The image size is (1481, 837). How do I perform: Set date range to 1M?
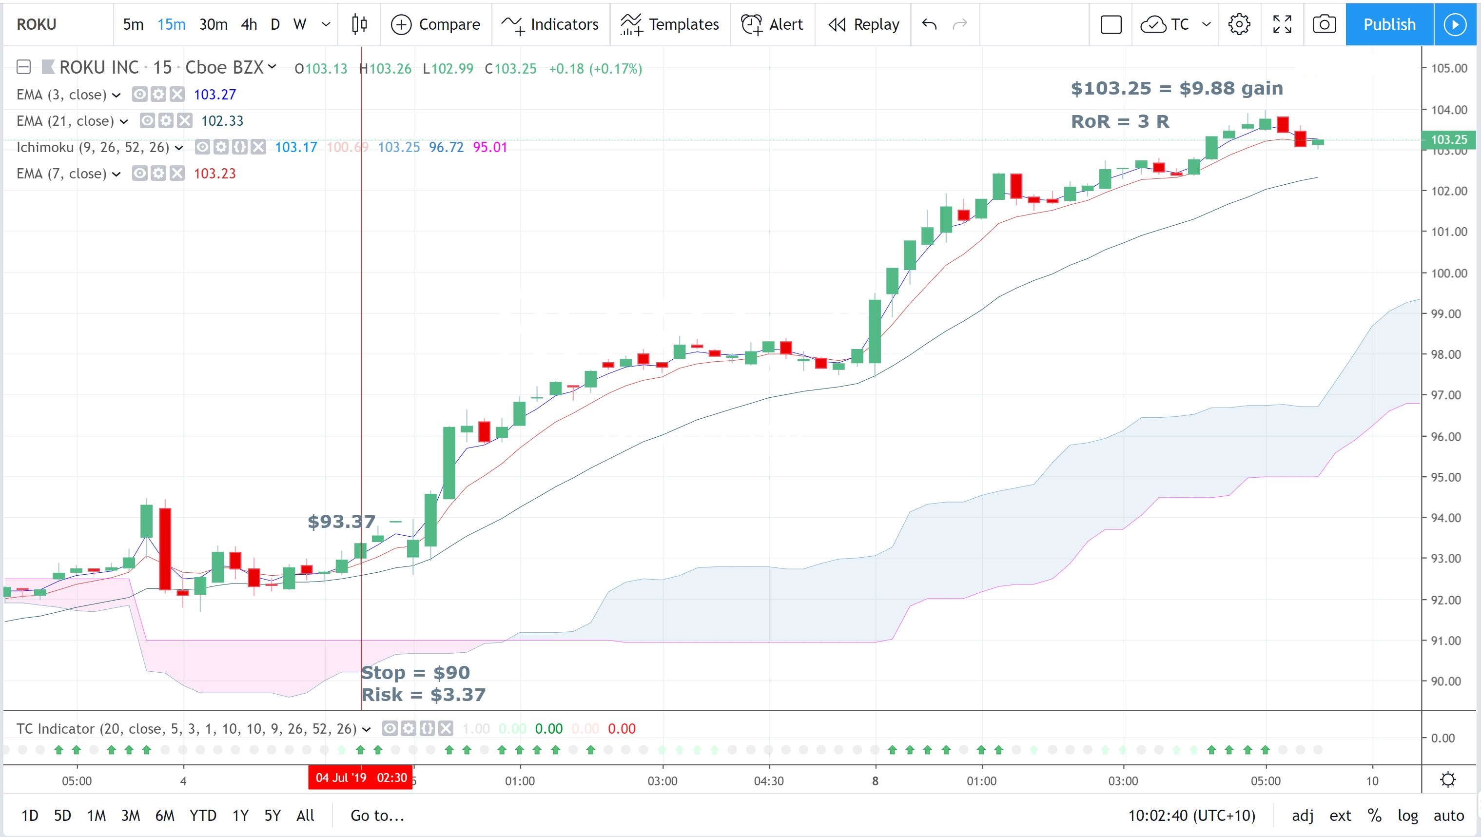(x=96, y=816)
